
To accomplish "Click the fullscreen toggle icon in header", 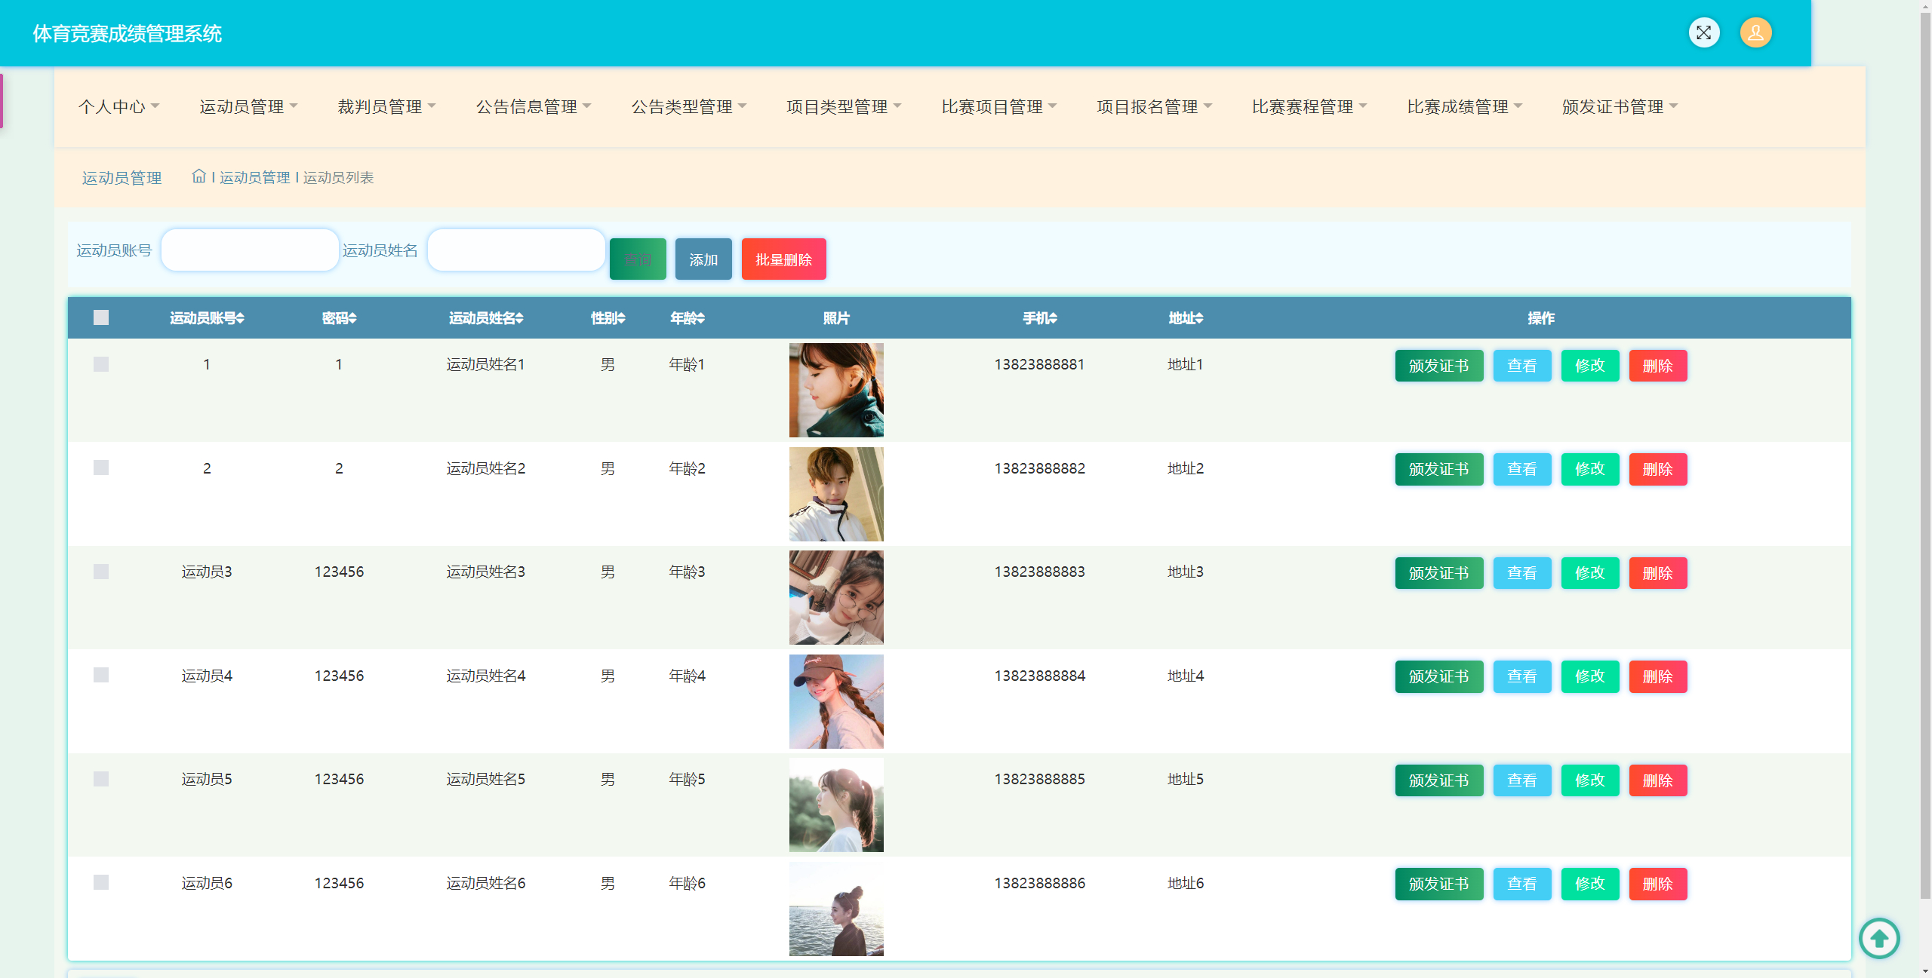I will coord(1703,32).
